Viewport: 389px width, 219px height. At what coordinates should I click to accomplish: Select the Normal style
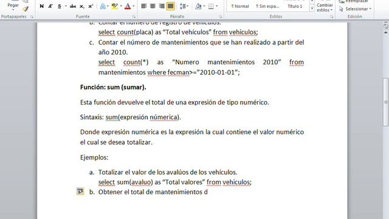[240, 6]
